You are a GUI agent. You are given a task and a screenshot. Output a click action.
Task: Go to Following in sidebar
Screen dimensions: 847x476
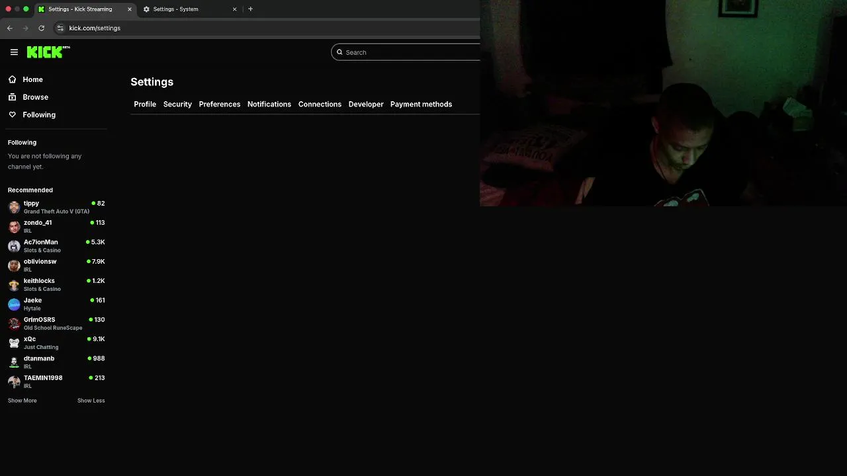pos(39,114)
